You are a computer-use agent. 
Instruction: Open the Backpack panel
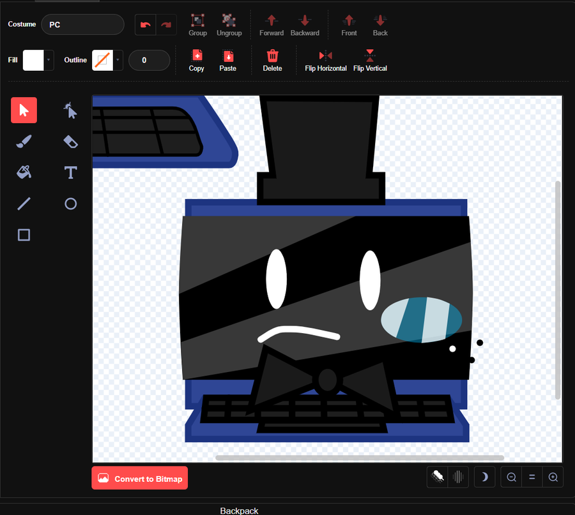tap(239, 511)
